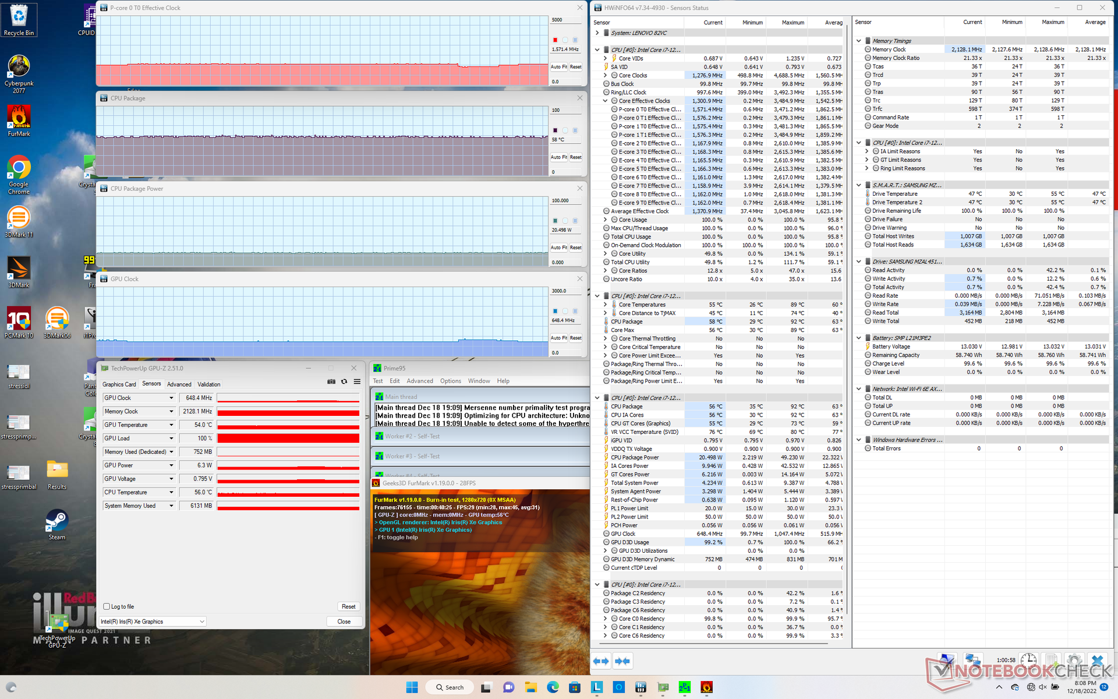Click HWiNFO expand columns arrows icon

point(601,661)
